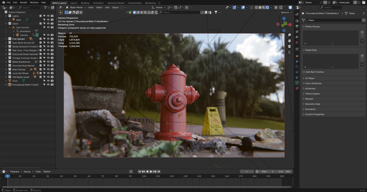Screen dimensions: 367x192
Task: Switch to wireframe viewport shading
Action: tap(256, 8)
